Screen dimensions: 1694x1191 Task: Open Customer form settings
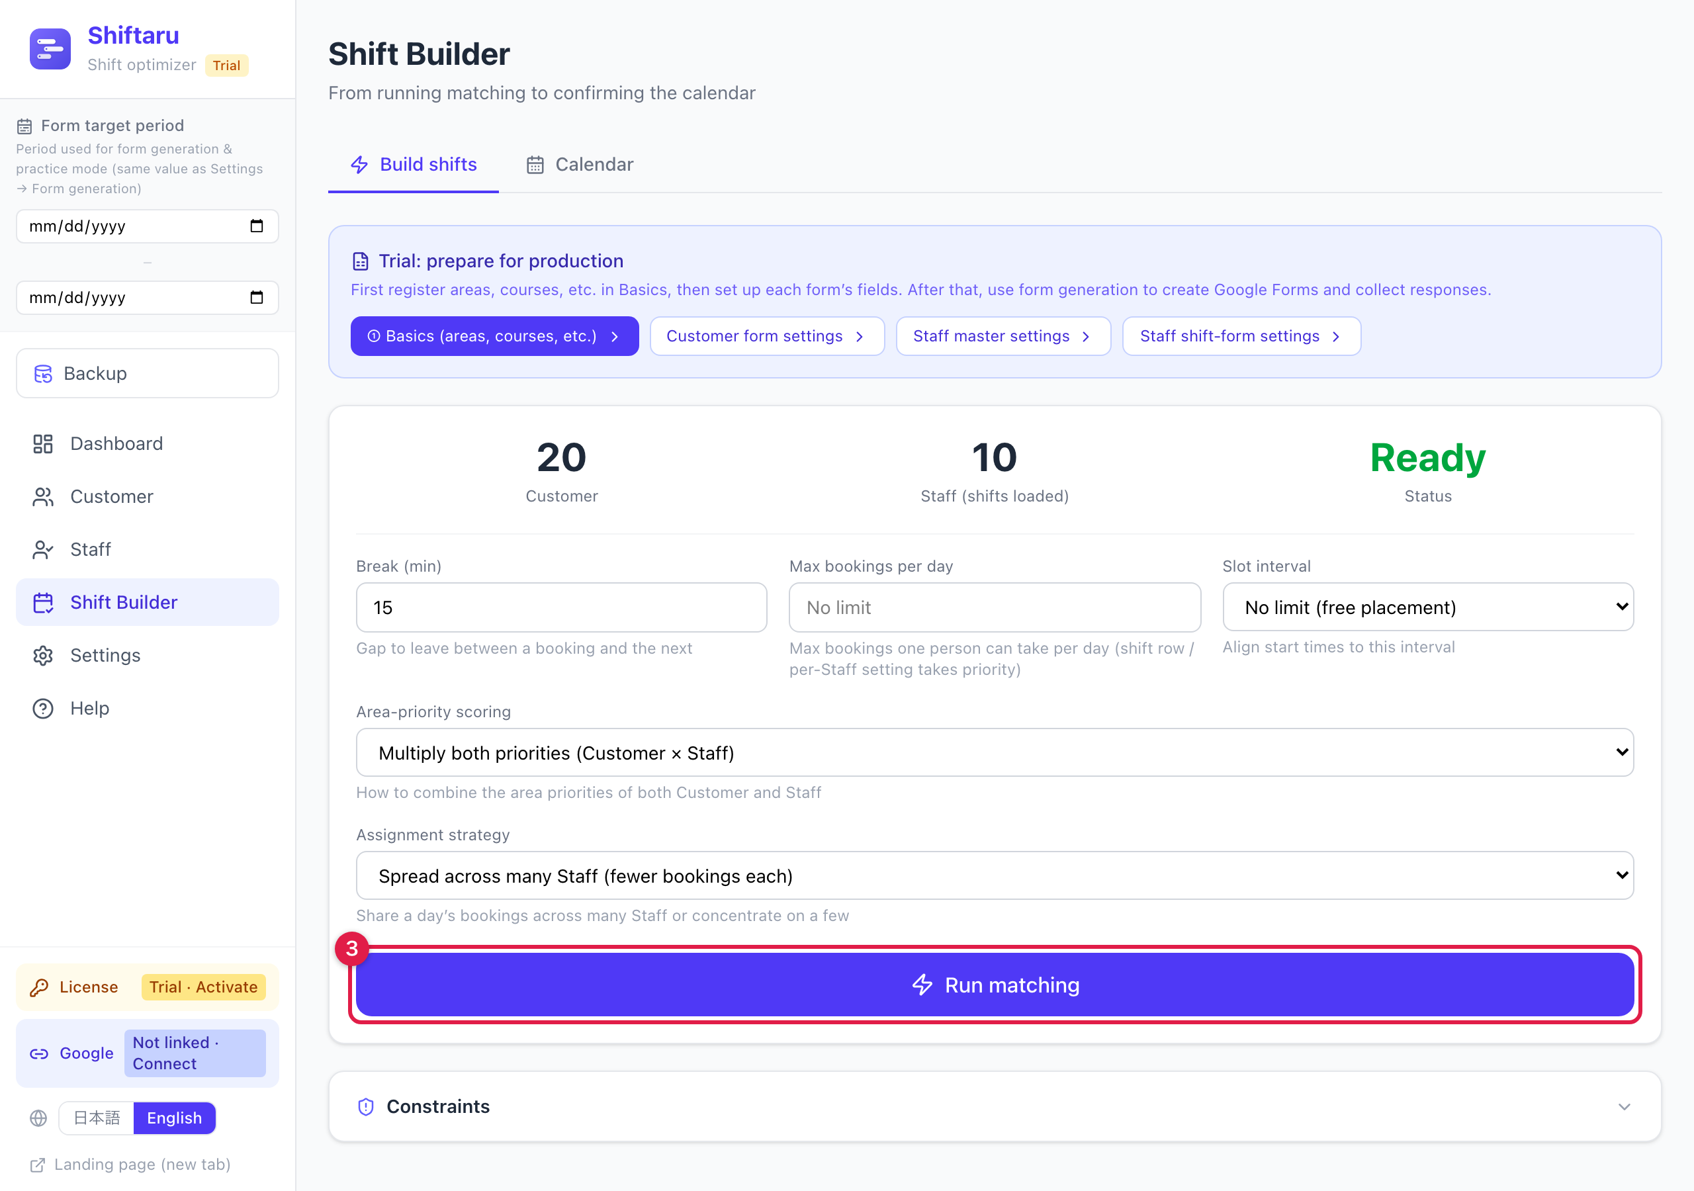[x=768, y=337]
